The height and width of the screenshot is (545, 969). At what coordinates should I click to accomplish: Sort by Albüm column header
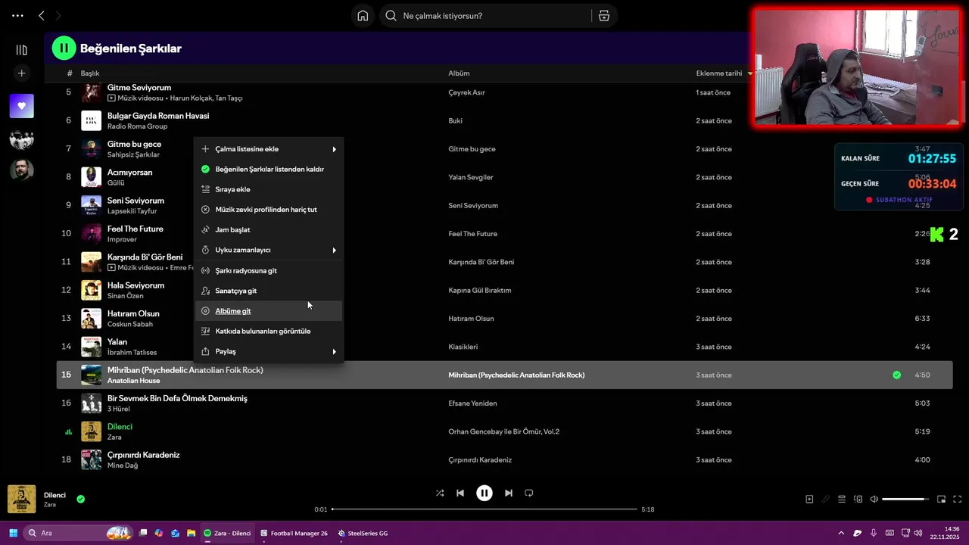(x=459, y=73)
